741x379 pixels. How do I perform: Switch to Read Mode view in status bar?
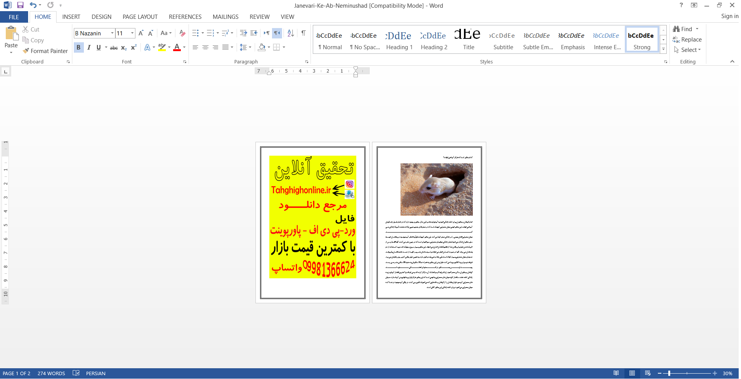pos(616,373)
